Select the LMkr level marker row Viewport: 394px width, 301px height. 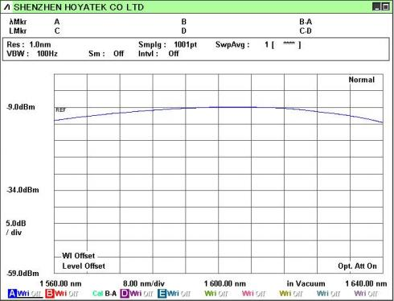197,31
